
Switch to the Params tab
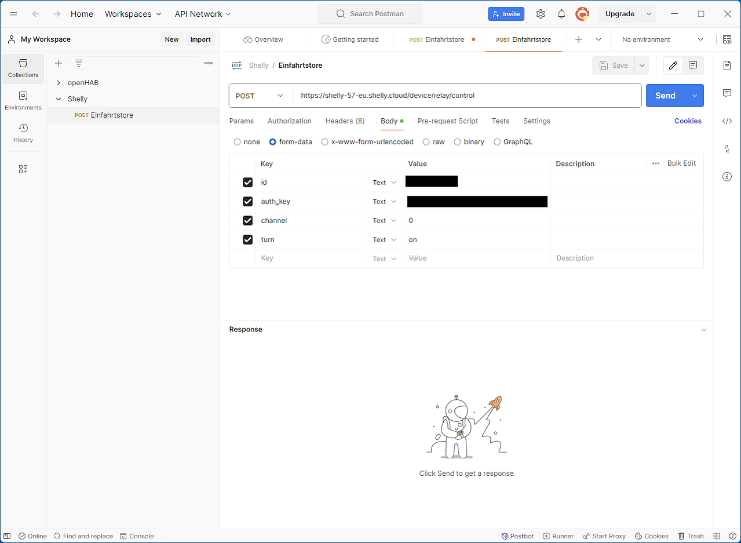[242, 121]
